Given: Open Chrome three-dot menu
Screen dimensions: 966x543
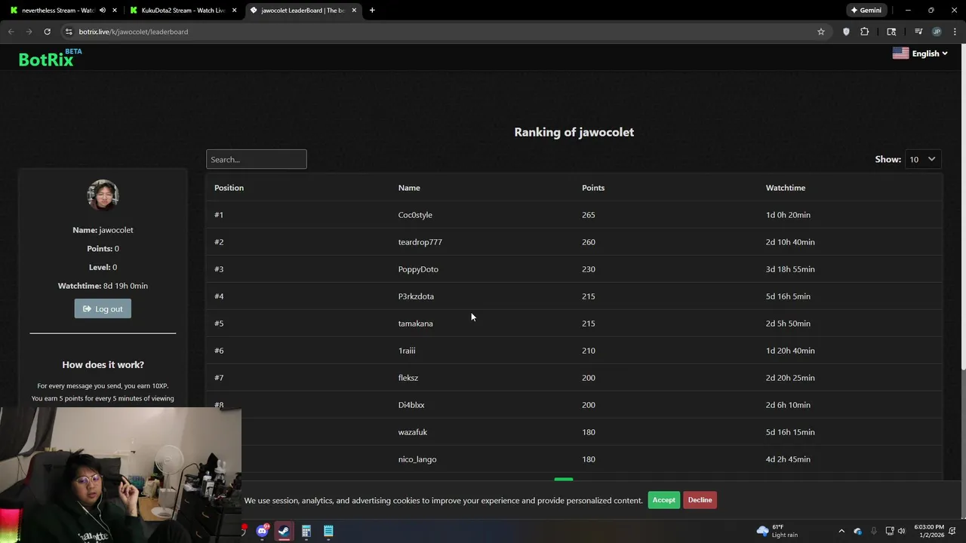Looking at the screenshot, I should pyautogui.click(x=955, y=32).
